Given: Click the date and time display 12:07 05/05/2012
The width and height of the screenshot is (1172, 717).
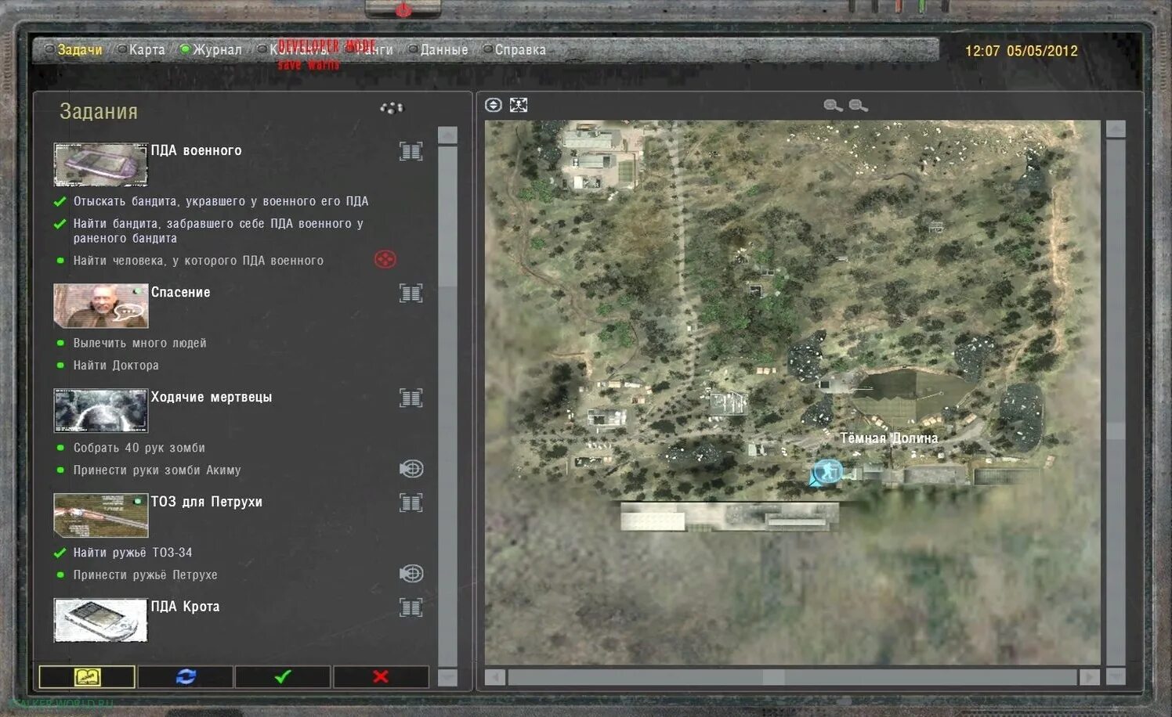Looking at the screenshot, I should click(x=1021, y=51).
